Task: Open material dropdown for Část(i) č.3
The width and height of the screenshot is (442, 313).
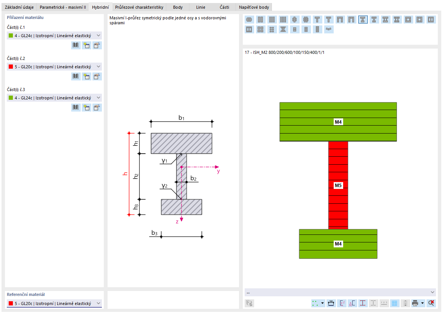Action: pyautogui.click(x=54, y=98)
